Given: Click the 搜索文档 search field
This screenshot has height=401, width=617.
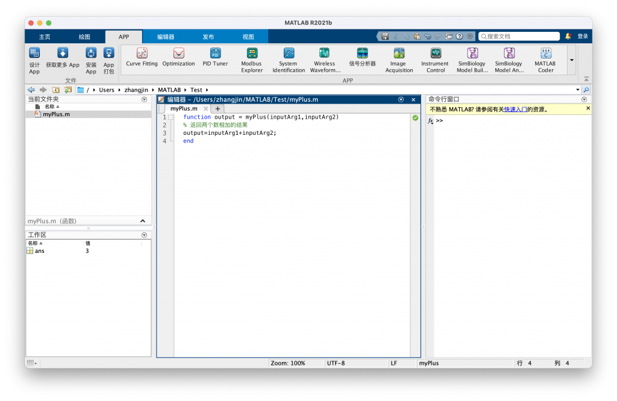Looking at the screenshot, I should tap(519, 37).
